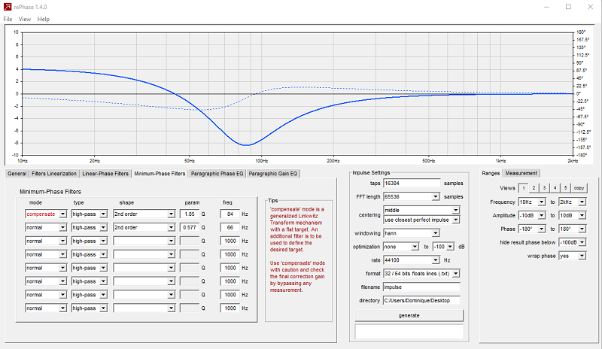Open the optimization -100 dB dropdown
Image resolution: width=602 pixels, height=349 pixels.
click(x=443, y=247)
